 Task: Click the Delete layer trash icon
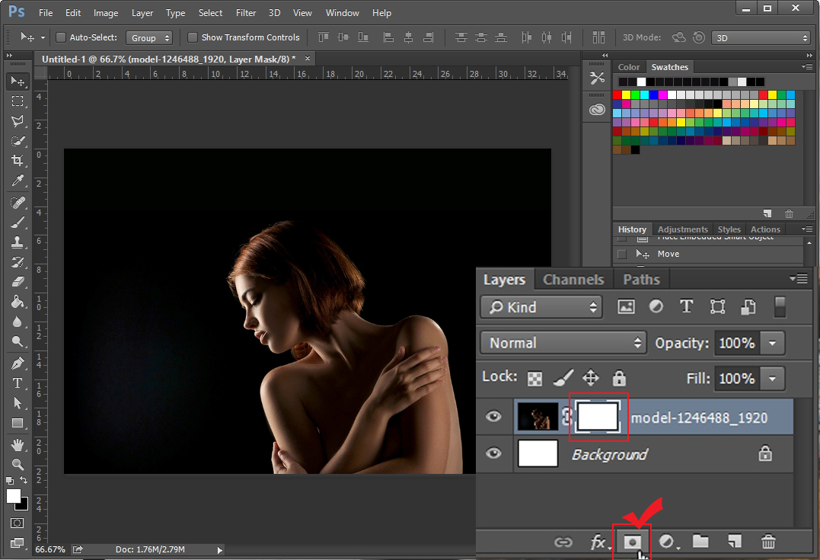tap(768, 541)
